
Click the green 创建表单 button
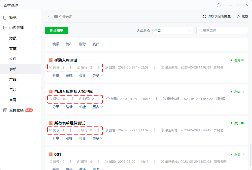[57, 30]
